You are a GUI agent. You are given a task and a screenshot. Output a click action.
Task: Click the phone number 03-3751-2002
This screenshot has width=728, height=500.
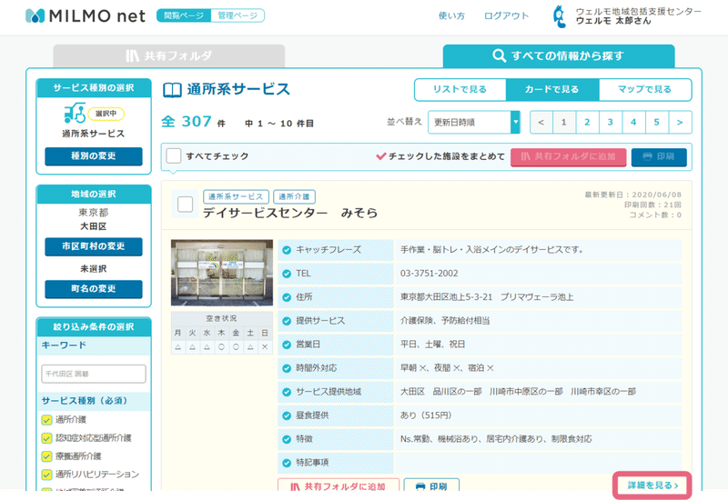click(x=429, y=274)
